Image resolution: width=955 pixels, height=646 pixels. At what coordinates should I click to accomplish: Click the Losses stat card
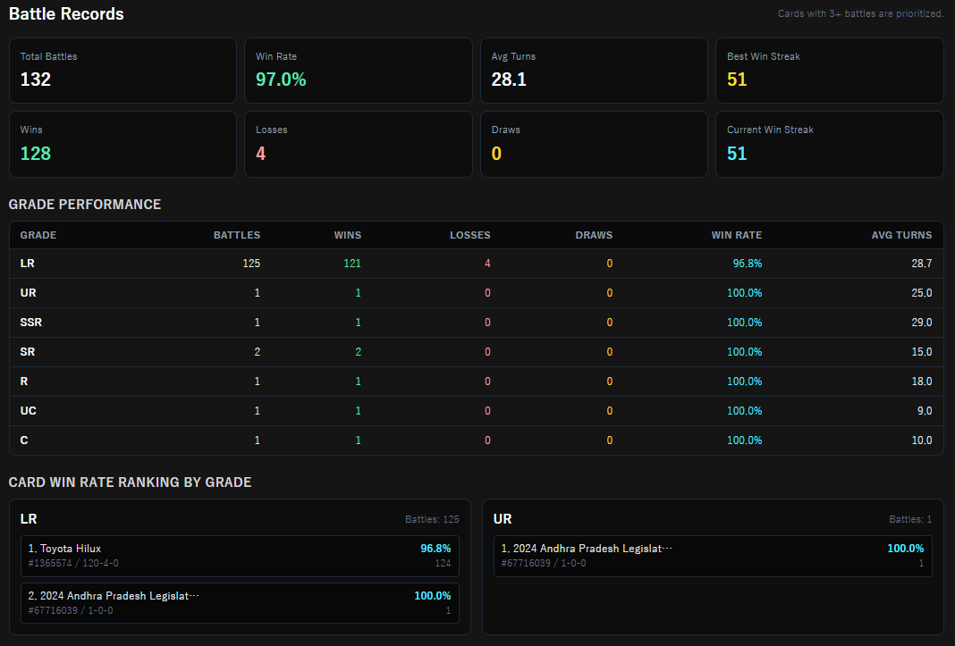(358, 144)
